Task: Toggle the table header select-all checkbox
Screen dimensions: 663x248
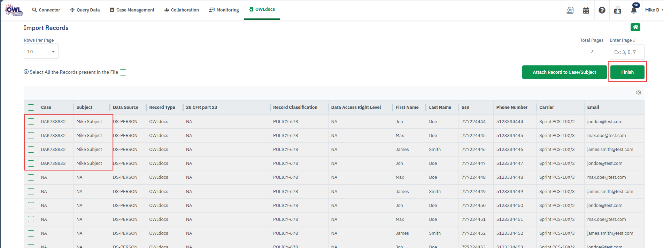Action: tap(31, 107)
